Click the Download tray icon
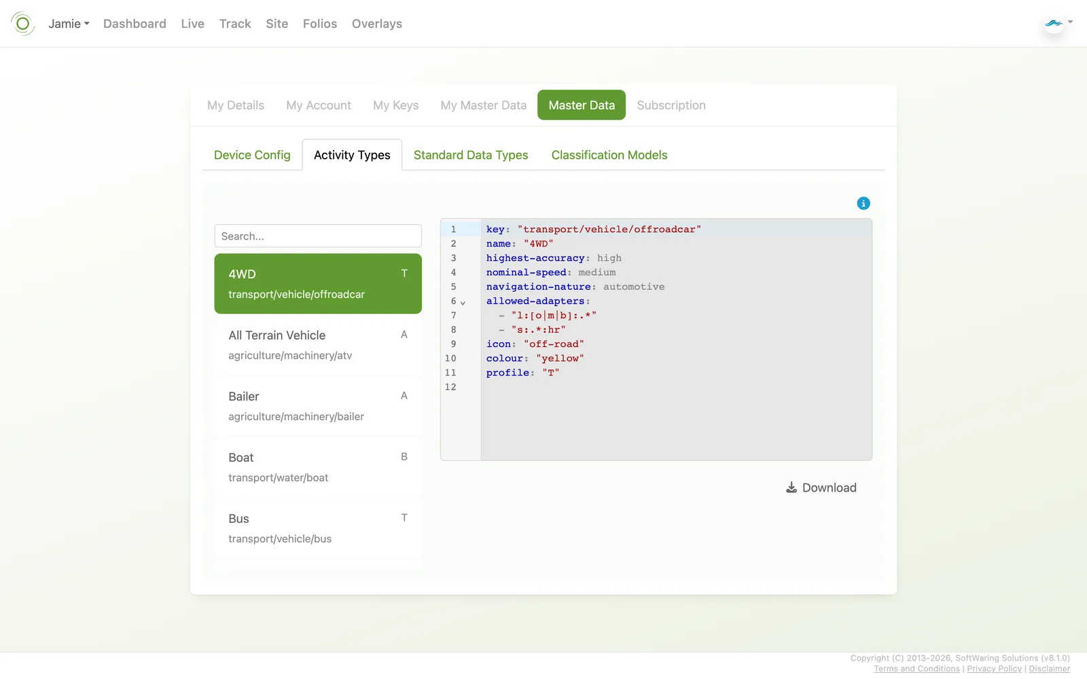This screenshot has height=679, width=1087. pyautogui.click(x=791, y=488)
